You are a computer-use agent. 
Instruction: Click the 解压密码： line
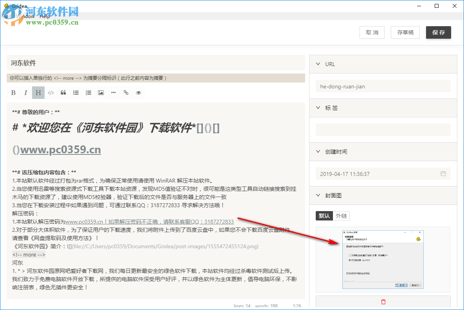pyautogui.click(x=25, y=213)
